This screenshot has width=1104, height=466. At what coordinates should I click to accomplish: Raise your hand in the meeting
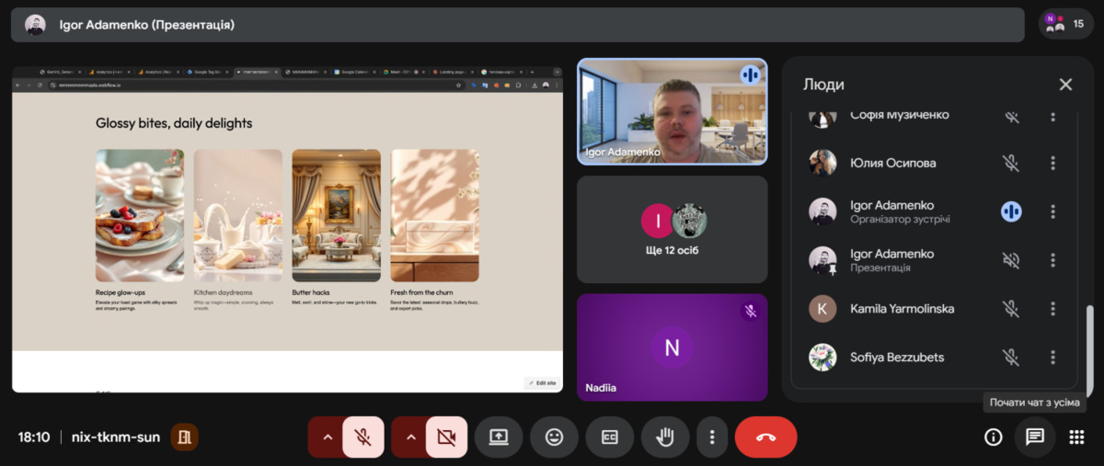(663, 438)
